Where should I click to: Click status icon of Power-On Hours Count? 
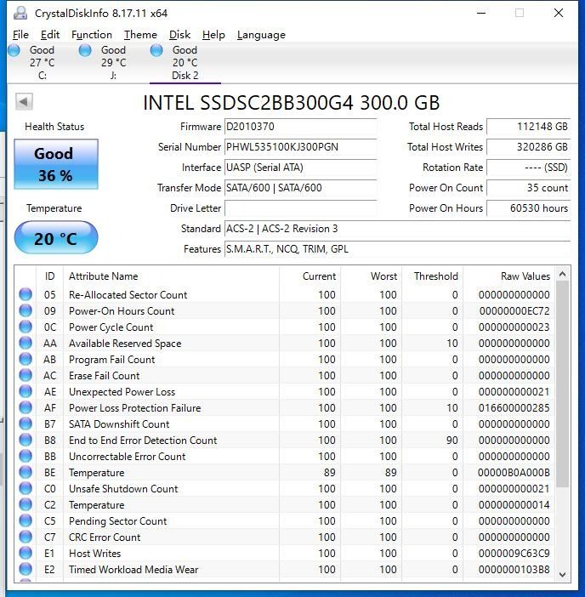[26, 310]
